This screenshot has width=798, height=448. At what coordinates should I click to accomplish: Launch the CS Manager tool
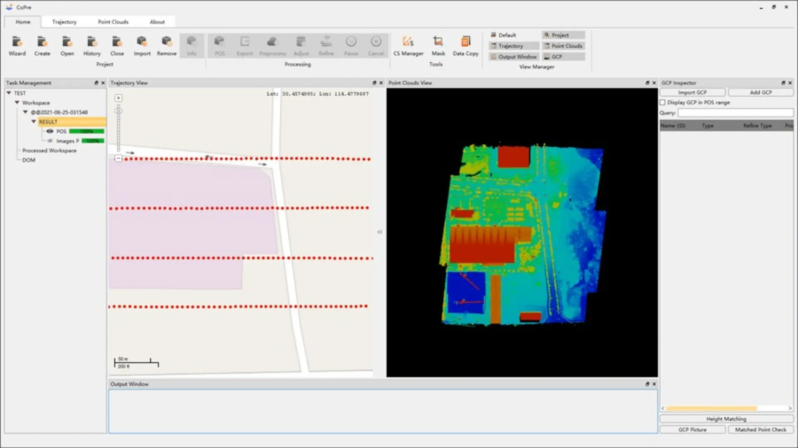pos(408,46)
